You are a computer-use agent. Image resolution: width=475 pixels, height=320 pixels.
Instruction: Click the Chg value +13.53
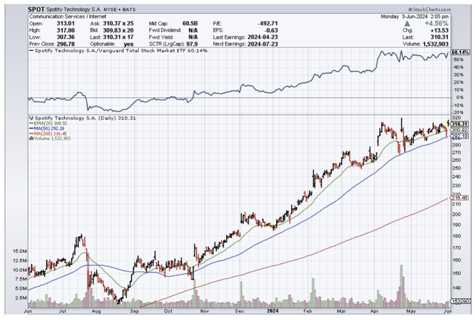440,30
